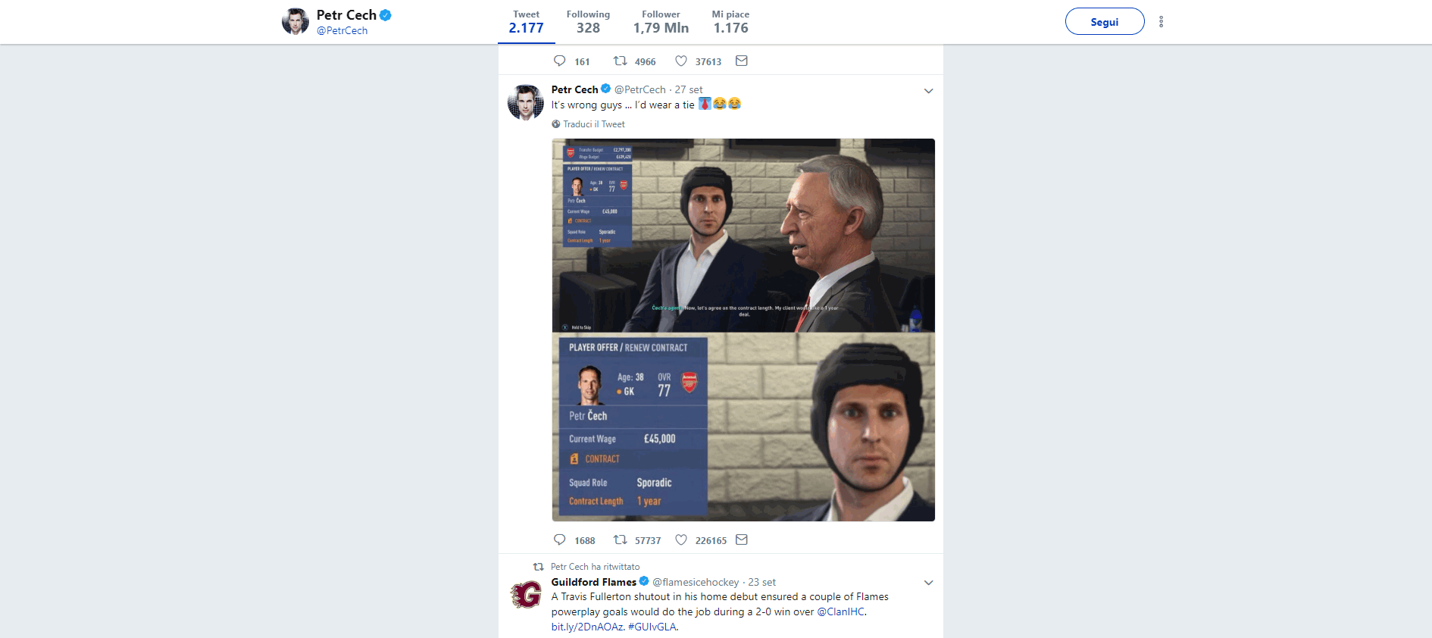Expand options chevron on Guildford Flames tweet
The height and width of the screenshot is (638, 1432).
928,583
